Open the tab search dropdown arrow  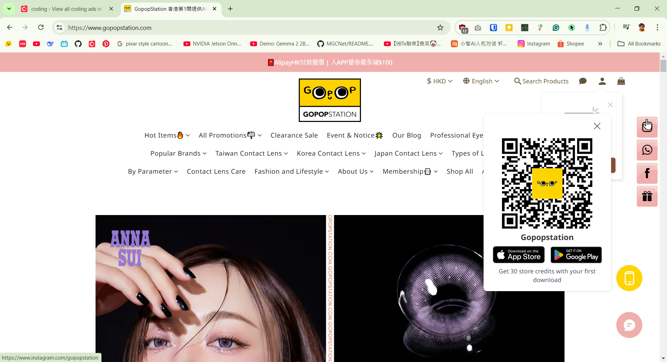[9, 9]
